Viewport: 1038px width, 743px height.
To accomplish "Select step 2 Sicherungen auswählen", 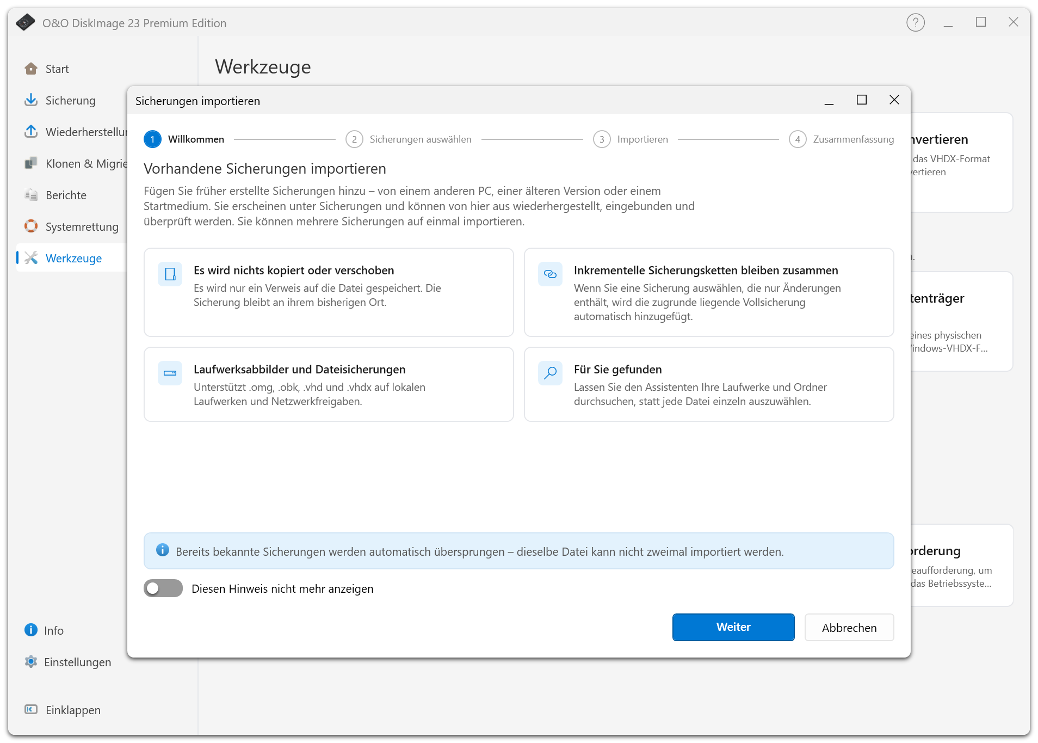I will tap(409, 139).
